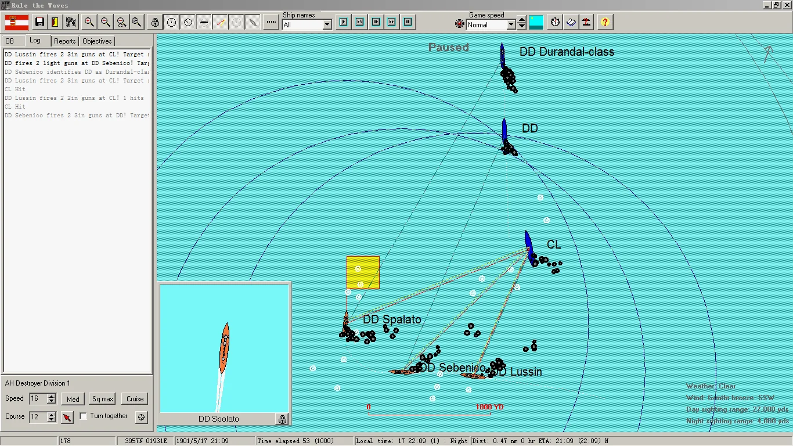Toggle the ship silhouette display button
Viewport: 793px width, 446px height.
point(204,23)
